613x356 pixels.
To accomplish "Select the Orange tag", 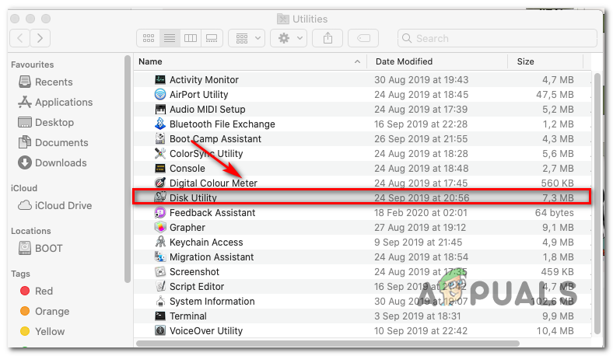I will click(x=44, y=312).
